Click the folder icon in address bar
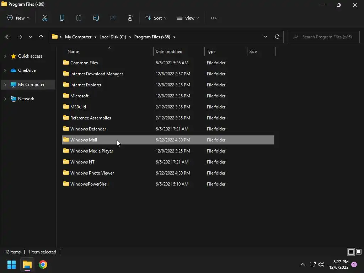This screenshot has width=364, height=273. point(54,37)
